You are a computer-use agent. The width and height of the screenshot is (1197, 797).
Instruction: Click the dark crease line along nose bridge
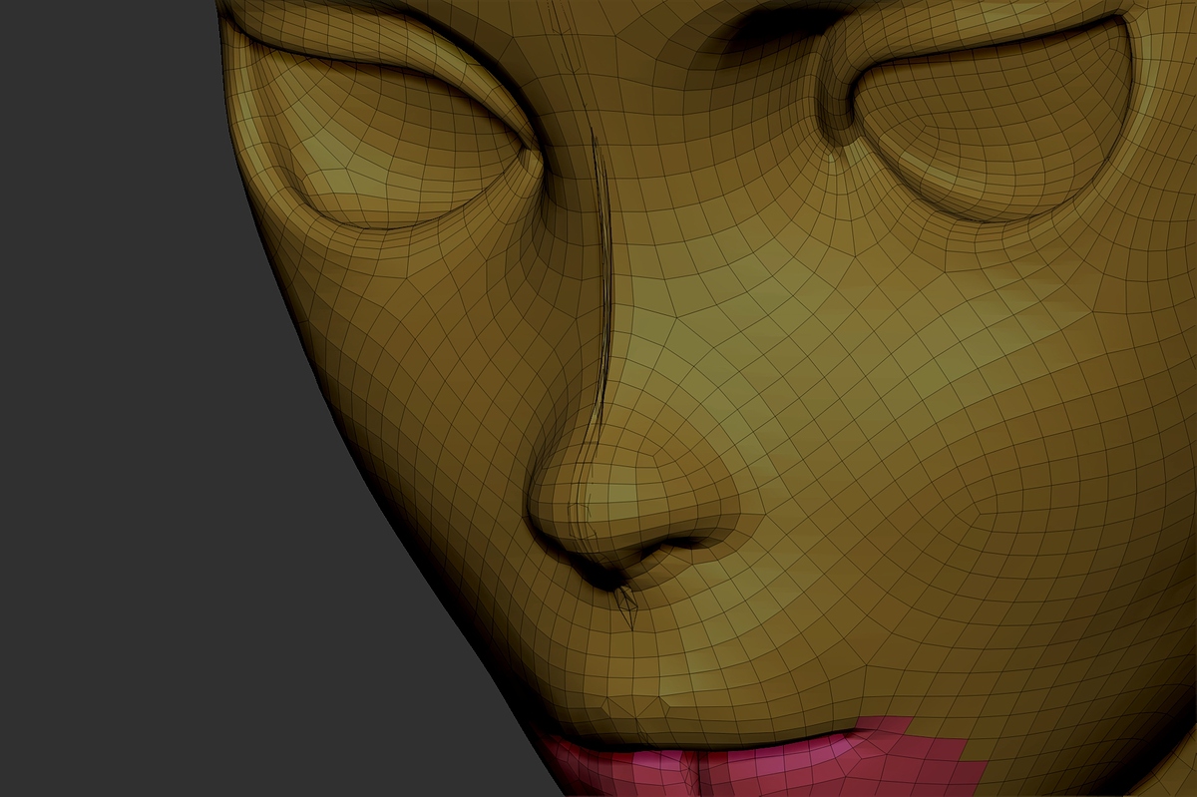pyautogui.click(x=603, y=289)
